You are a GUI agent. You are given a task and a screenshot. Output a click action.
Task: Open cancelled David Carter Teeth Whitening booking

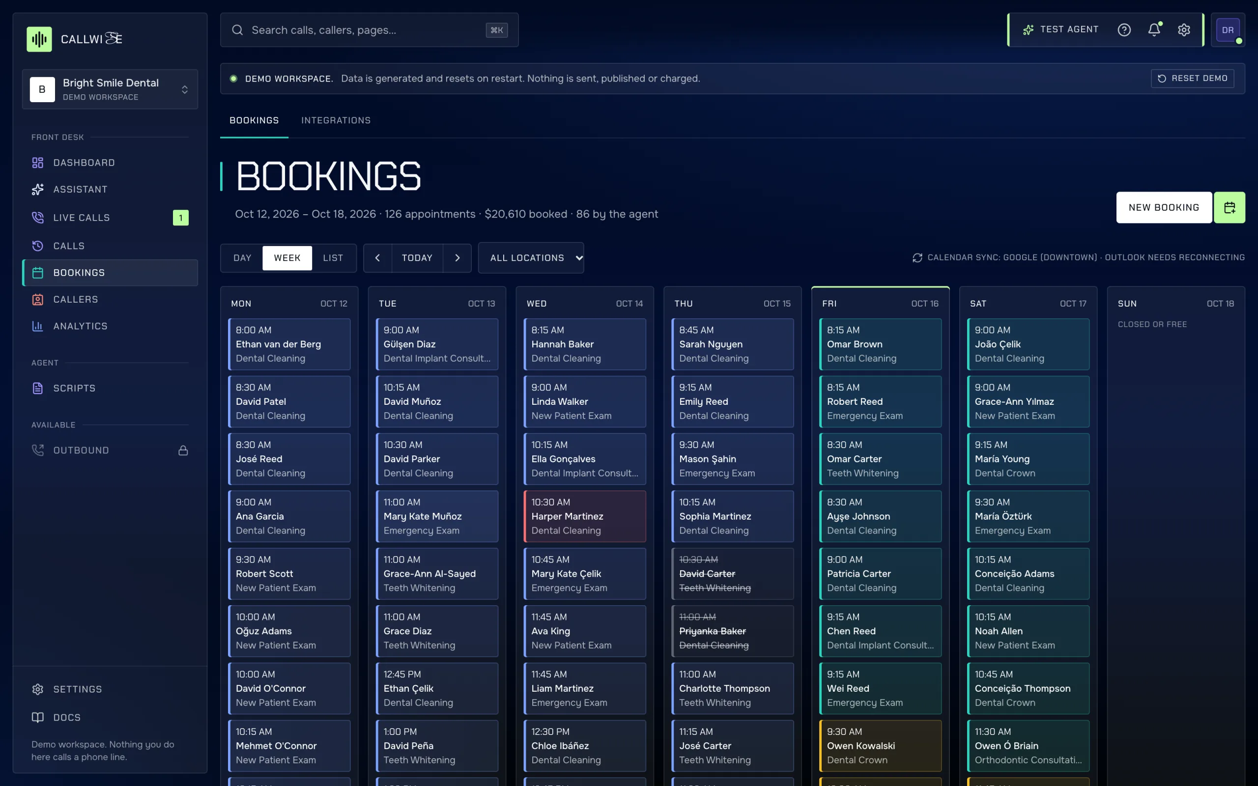point(733,573)
